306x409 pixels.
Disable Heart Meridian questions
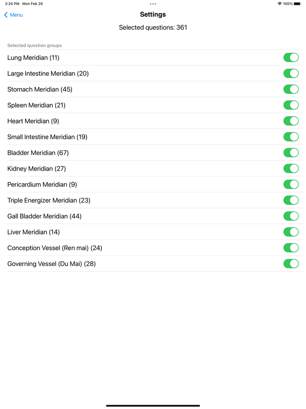point(291,121)
